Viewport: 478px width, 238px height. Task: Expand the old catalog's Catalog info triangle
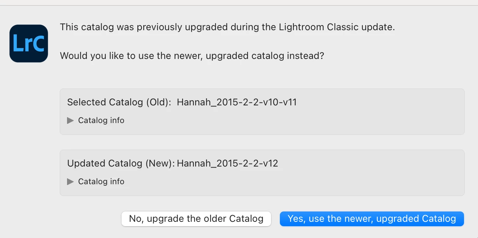[70, 120]
